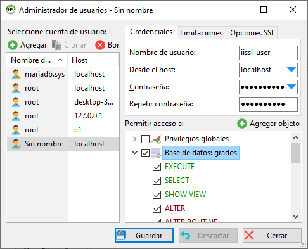
Task: Select the 127.0.0.1 host cell
Action: 88,116
